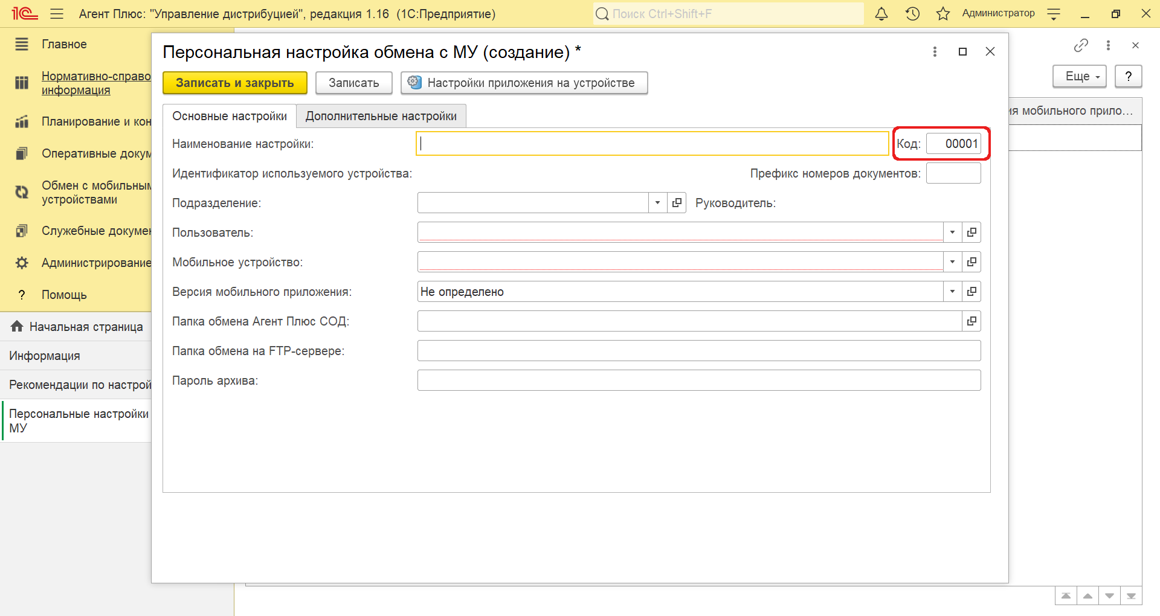Screen dimensions: 1160x616
Task: Click Записать button
Action: click(x=354, y=83)
